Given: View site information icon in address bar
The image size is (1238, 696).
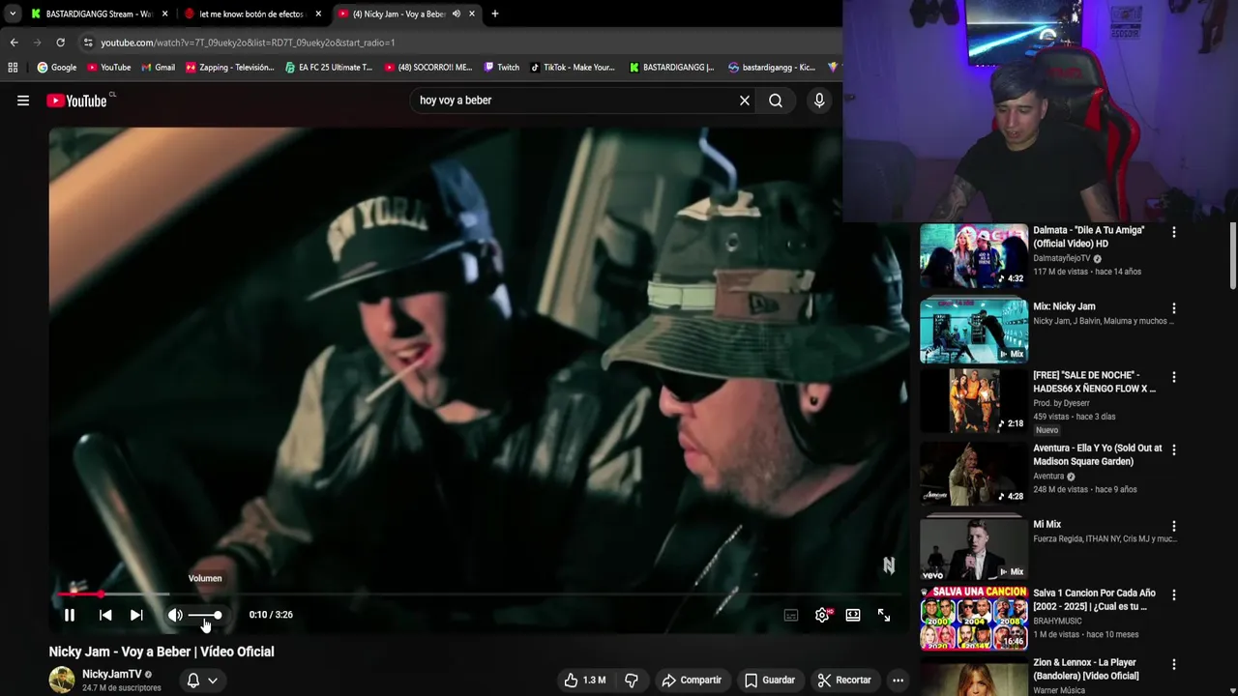Looking at the screenshot, I should [x=88, y=43].
